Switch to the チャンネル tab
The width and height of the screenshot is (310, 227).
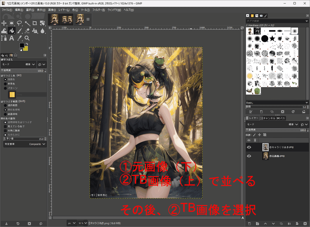tap(267, 118)
